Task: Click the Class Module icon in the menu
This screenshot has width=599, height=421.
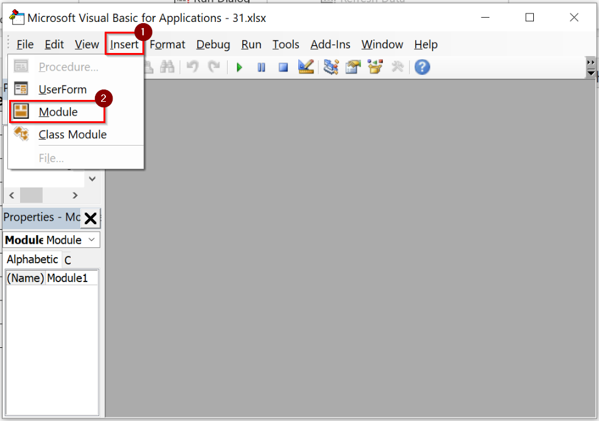Action: pos(21,134)
